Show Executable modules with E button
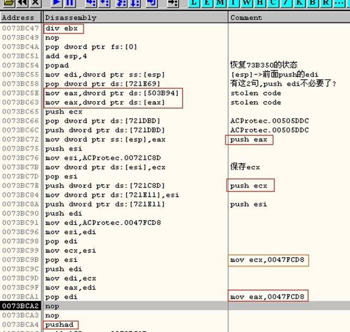This screenshot has height=332, width=350. click(207, 3)
